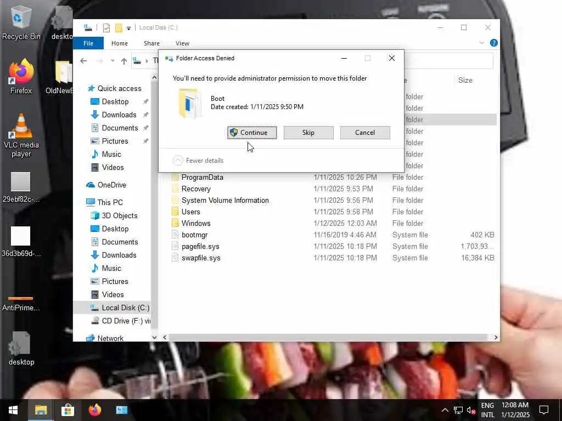Select the 36d3b69d desktop file icon

pyautogui.click(x=21, y=241)
